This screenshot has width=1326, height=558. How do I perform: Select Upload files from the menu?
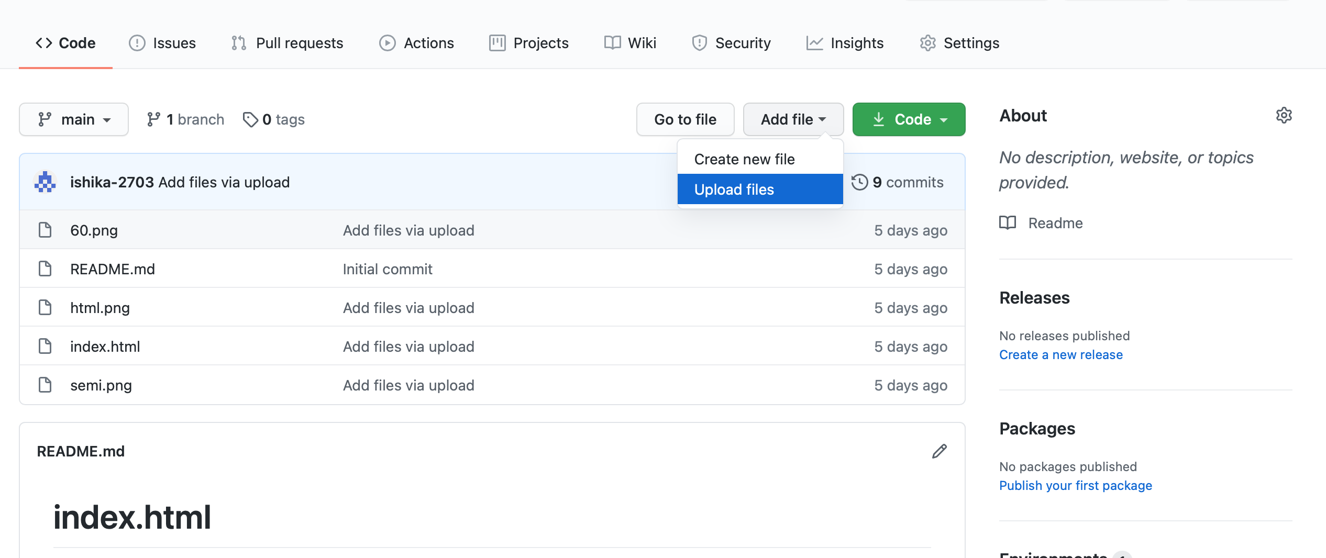[x=759, y=189]
